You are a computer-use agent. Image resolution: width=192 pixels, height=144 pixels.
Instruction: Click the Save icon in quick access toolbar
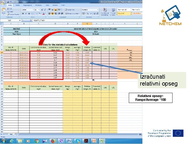coord(8,2)
